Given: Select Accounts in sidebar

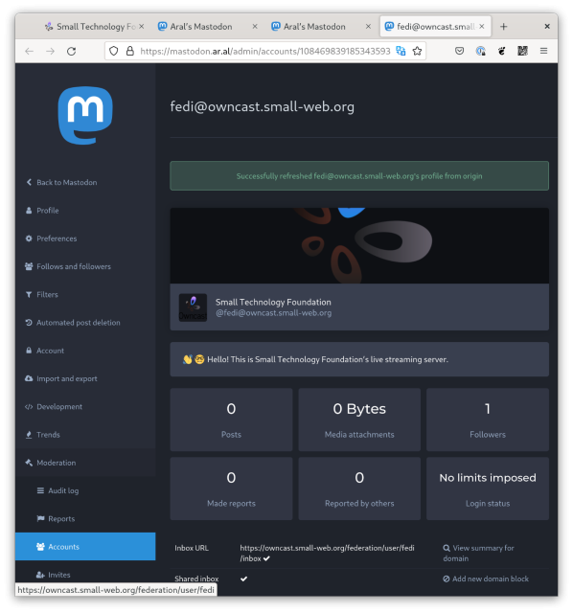Looking at the screenshot, I should pos(85,547).
